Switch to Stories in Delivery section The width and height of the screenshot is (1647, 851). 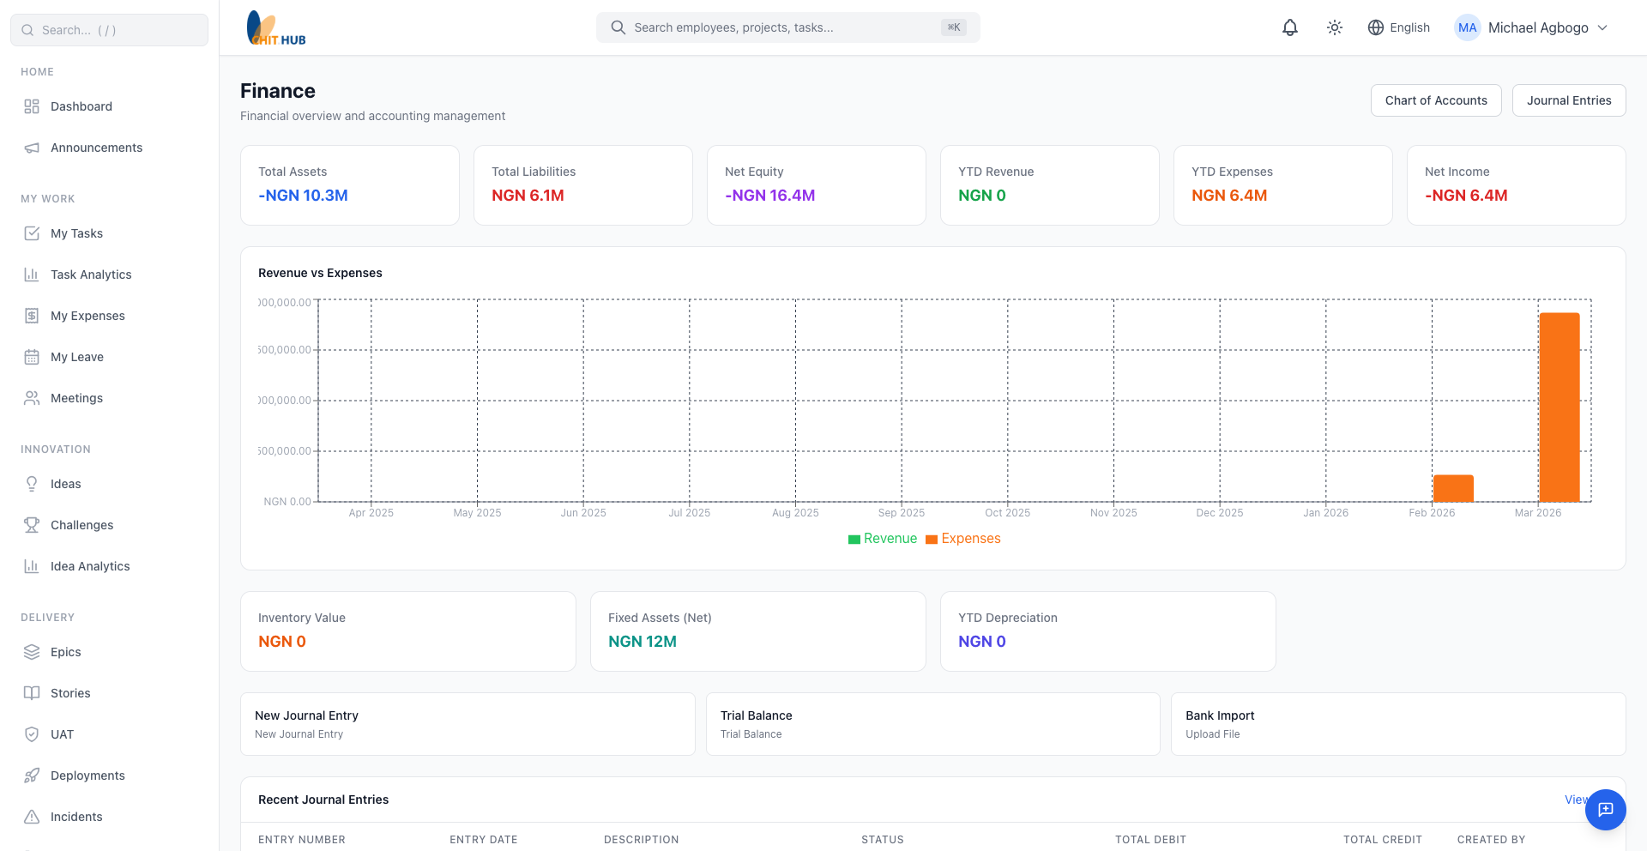click(x=70, y=692)
